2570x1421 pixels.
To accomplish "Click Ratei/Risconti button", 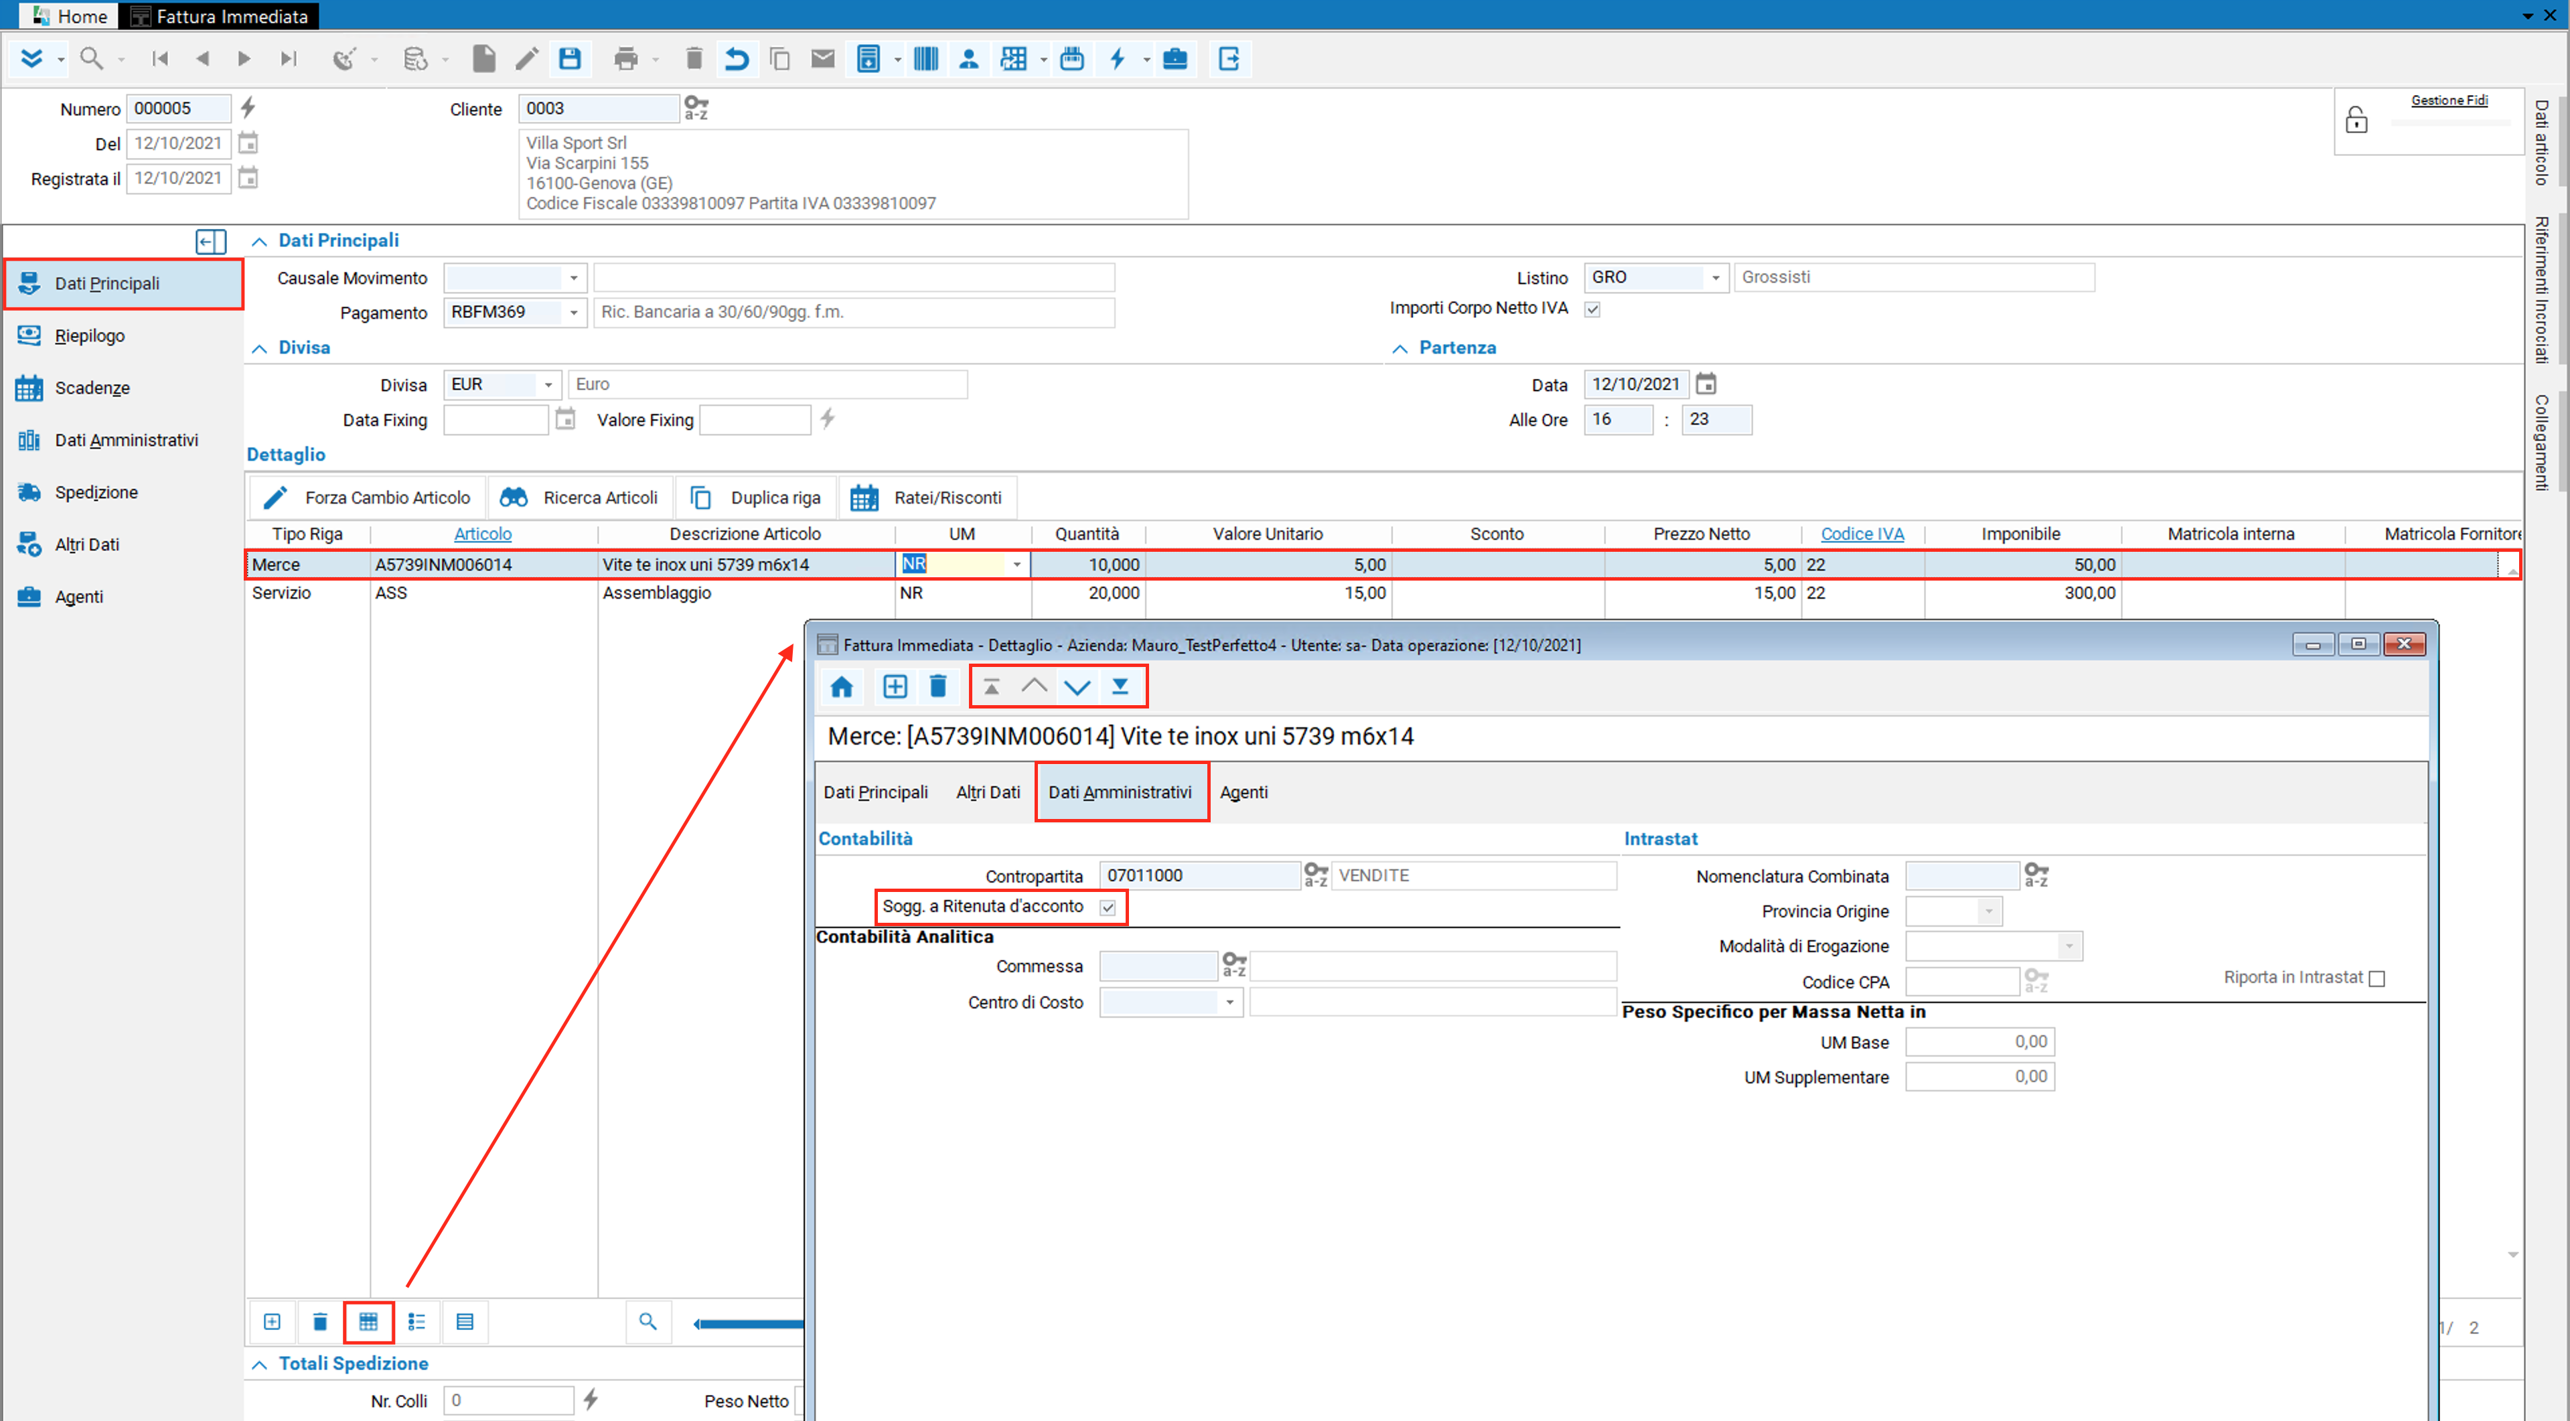I will click(x=927, y=497).
